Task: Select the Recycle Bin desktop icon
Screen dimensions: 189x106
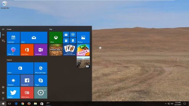Action: 5,5
